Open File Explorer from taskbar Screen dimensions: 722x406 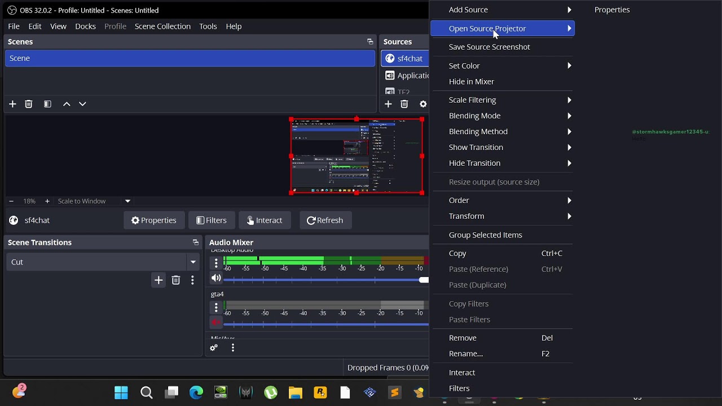point(296,392)
